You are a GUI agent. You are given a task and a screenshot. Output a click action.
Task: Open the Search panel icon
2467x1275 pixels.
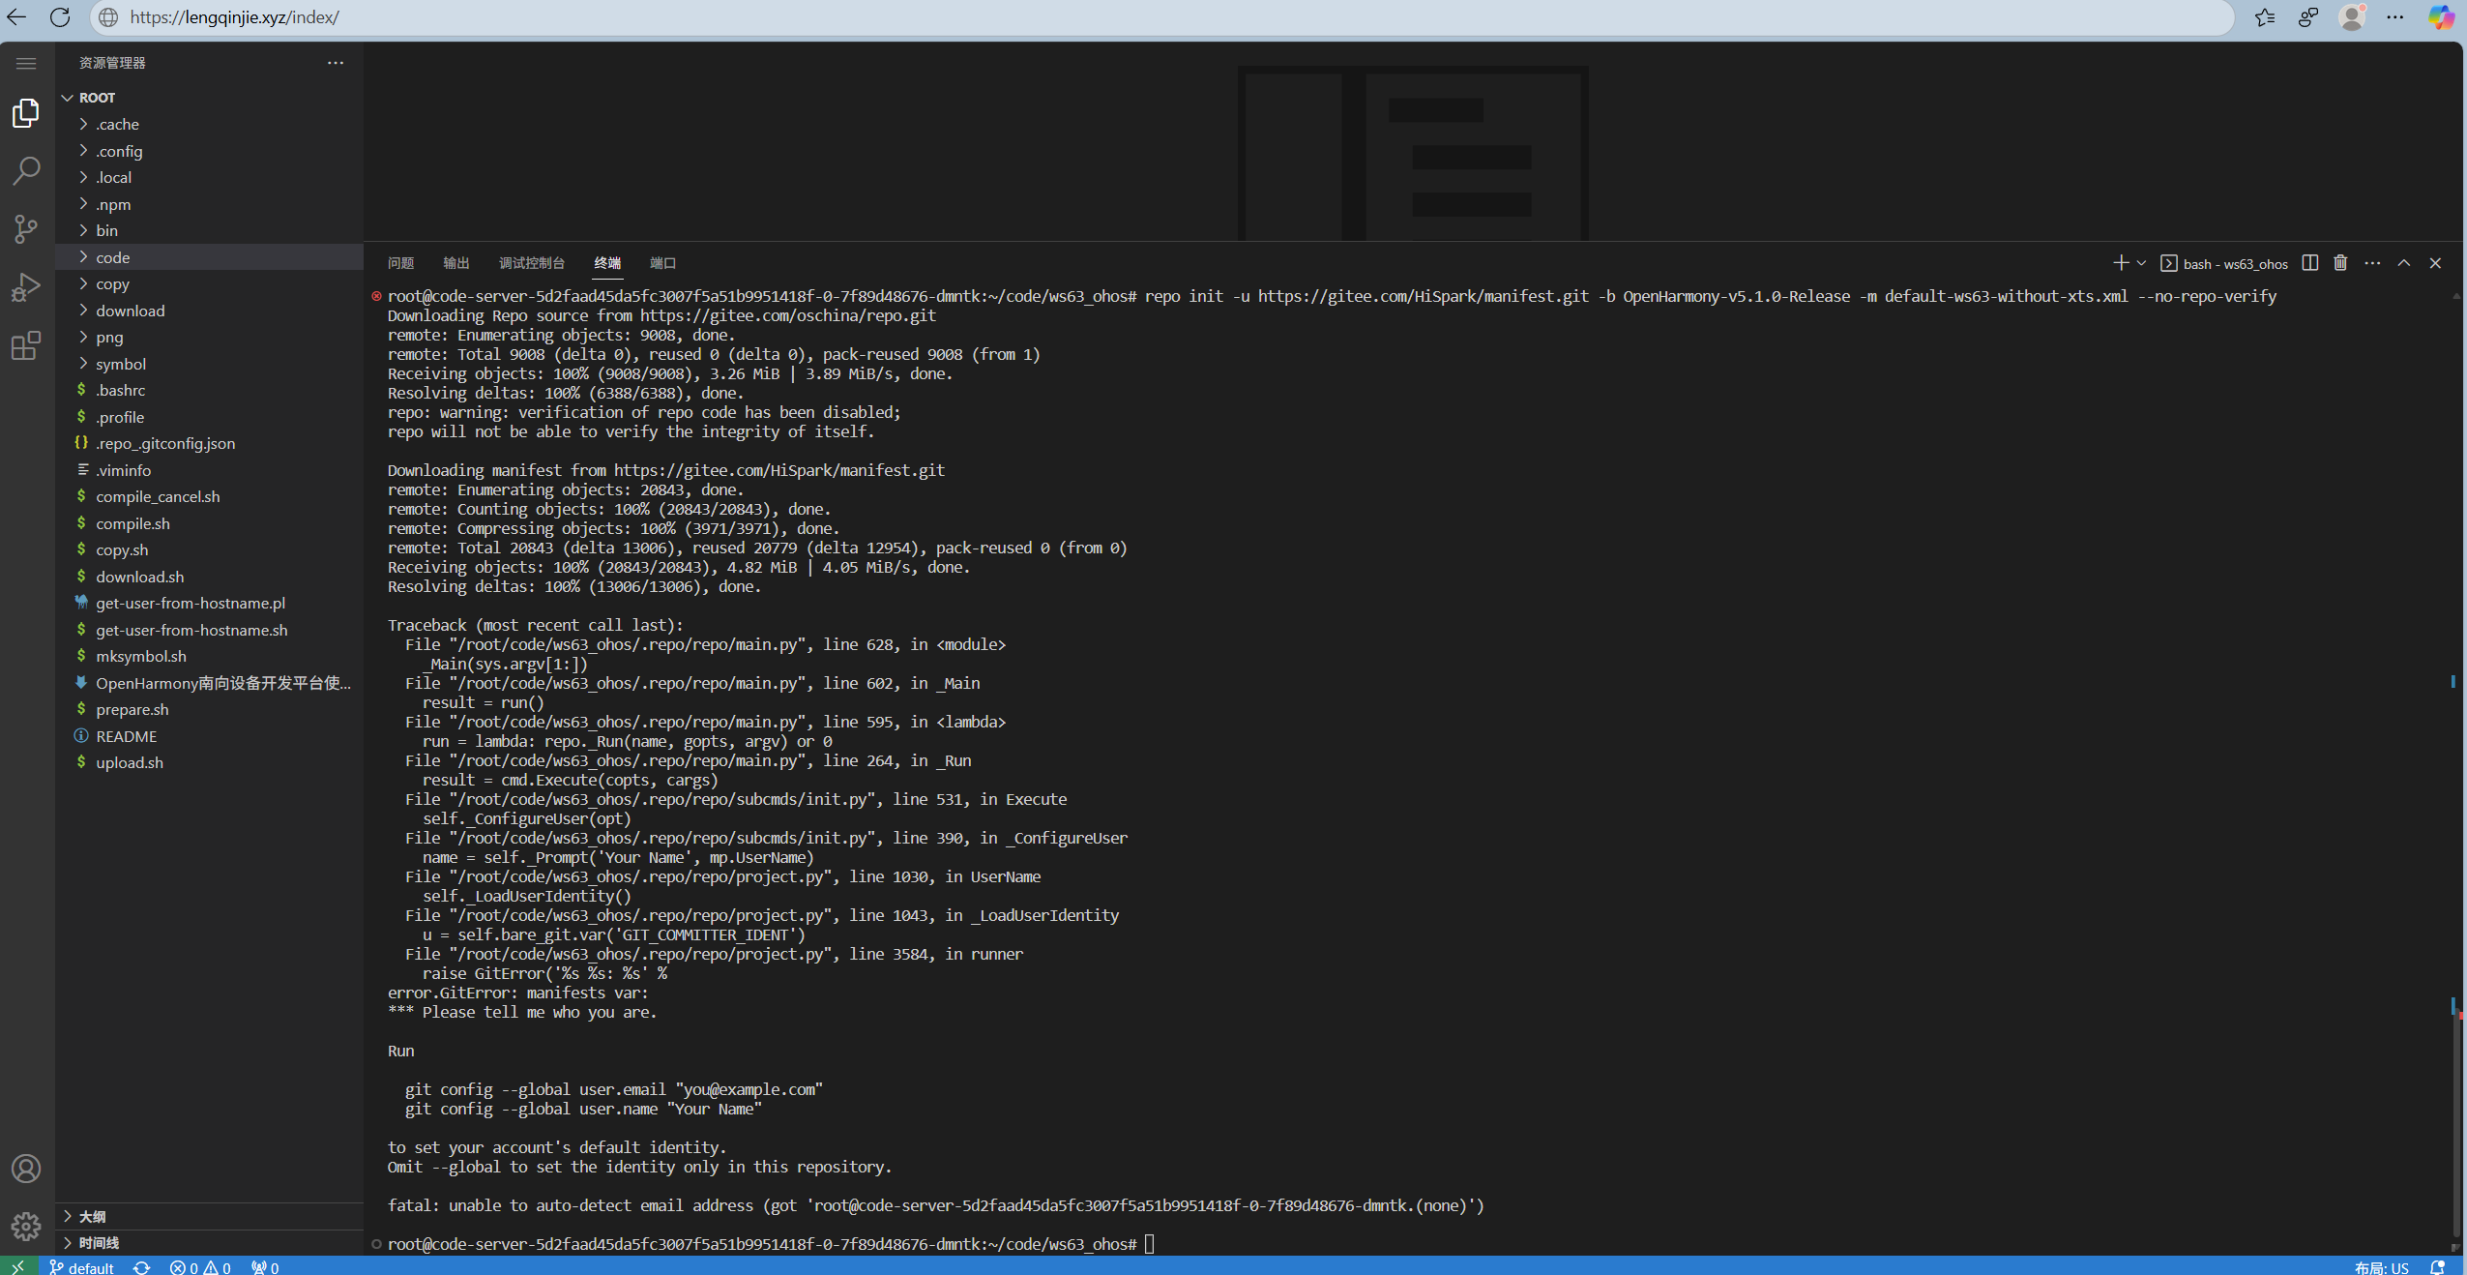(x=26, y=170)
